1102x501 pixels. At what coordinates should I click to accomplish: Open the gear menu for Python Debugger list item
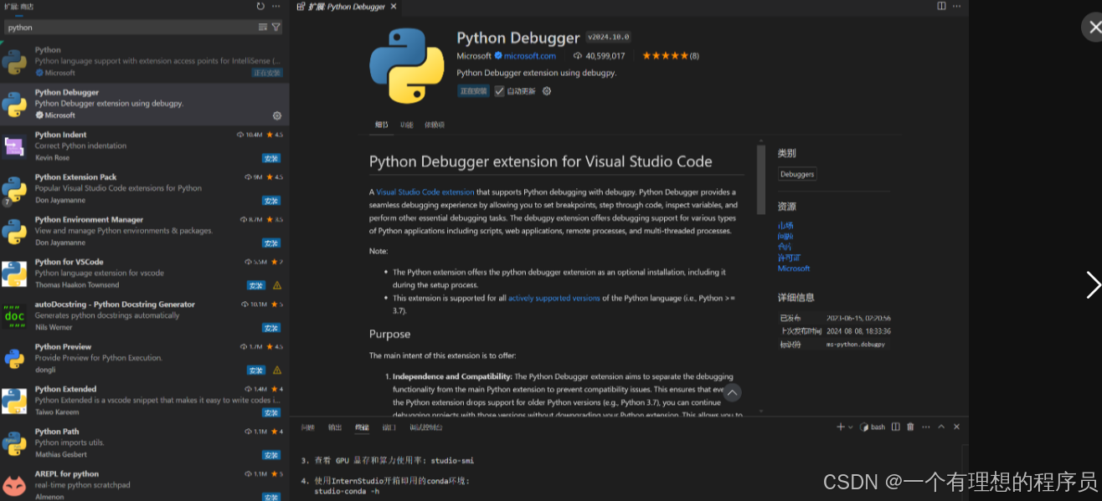click(277, 115)
